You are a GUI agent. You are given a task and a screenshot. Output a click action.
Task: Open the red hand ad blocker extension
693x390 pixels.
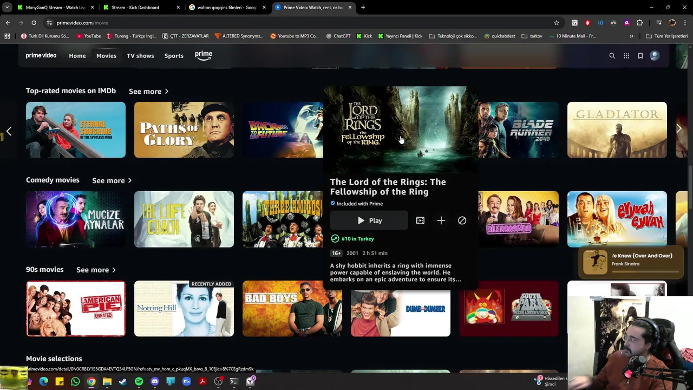point(587,23)
